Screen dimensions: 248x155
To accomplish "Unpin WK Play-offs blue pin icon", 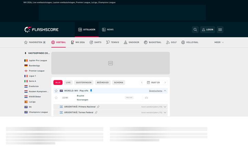I will click(91, 91).
